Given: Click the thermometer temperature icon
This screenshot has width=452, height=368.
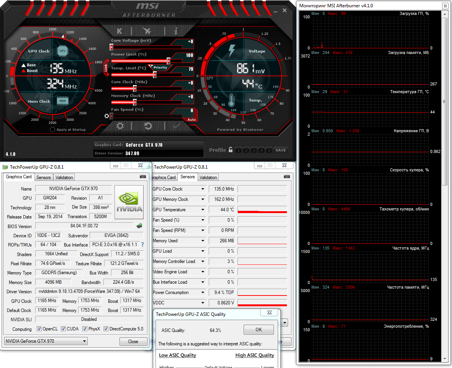Looking at the screenshot, I should pyautogui.click(x=231, y=100).
